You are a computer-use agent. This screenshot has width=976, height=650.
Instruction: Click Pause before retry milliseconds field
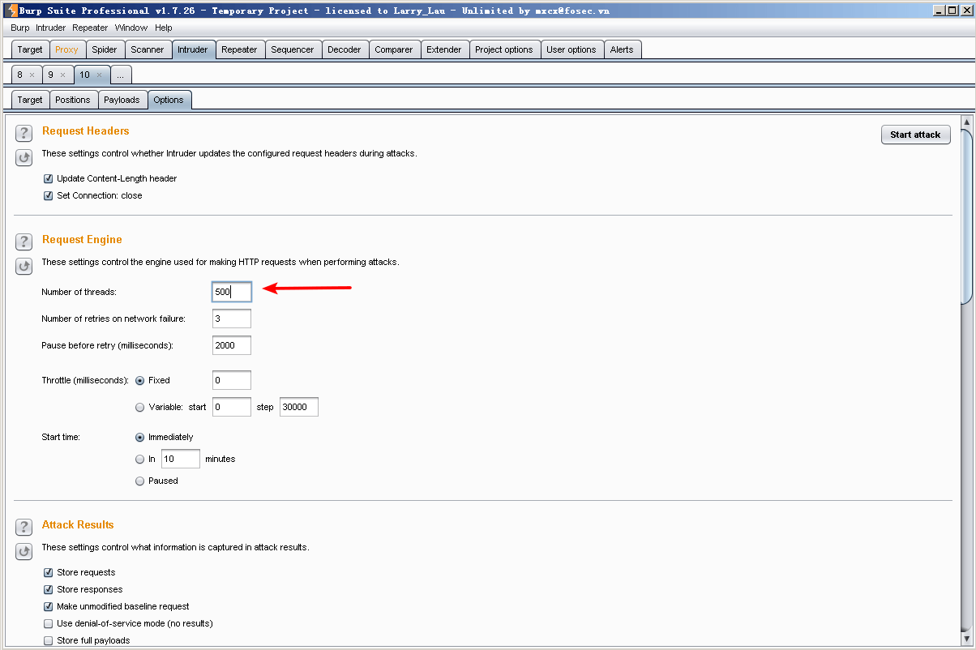pos(232,345)
